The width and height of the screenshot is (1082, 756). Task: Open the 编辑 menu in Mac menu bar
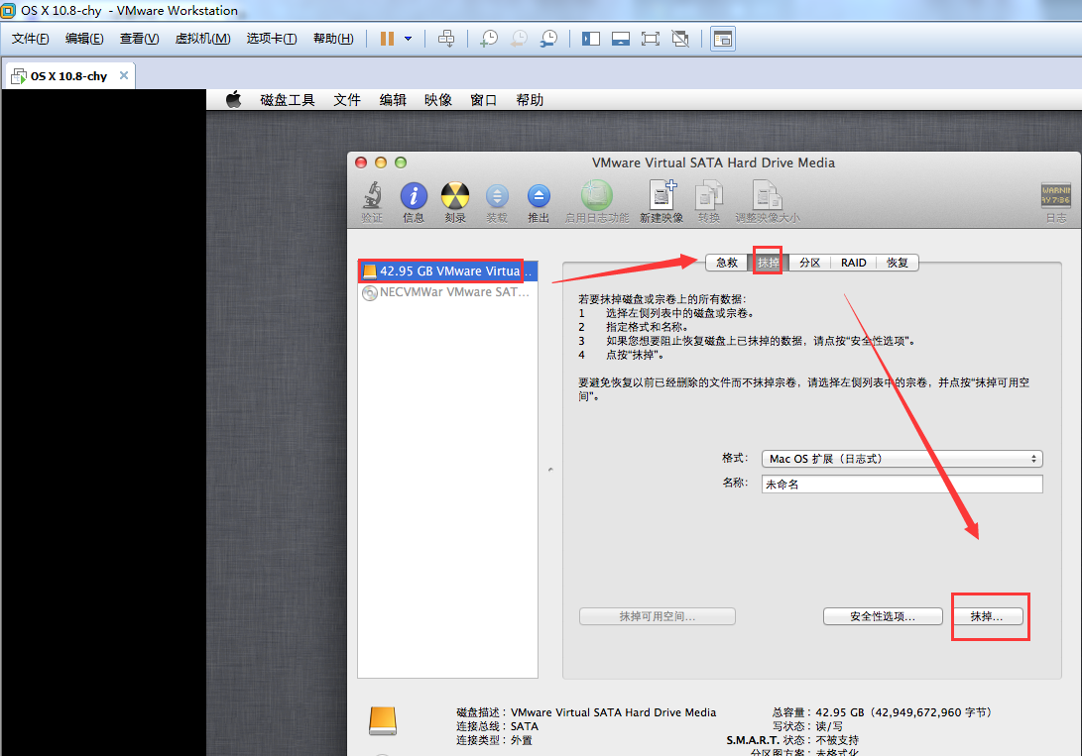tap(393, 100)
